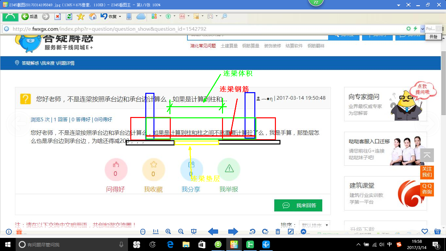Open the image editor pencil icon
446x251 pixels.
[291, 231]
